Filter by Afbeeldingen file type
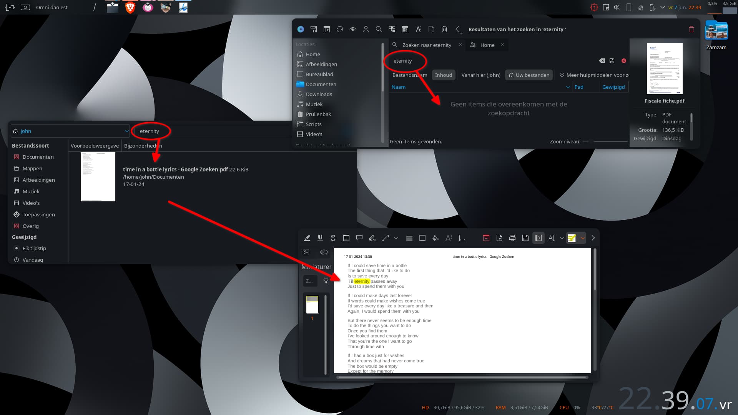Viewport: 738px width, 415px height. tap(35, 180)
